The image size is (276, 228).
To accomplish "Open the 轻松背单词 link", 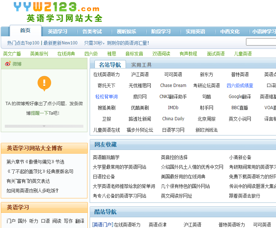I will click(x=106, y=97).
